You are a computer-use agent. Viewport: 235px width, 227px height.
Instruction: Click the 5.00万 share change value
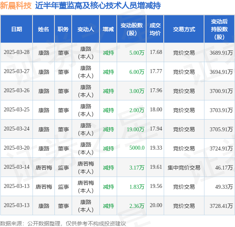(137, 53)
